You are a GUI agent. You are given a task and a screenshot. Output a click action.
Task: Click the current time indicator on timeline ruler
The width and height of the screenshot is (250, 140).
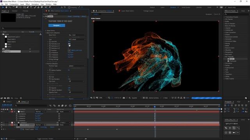(155, 107)
